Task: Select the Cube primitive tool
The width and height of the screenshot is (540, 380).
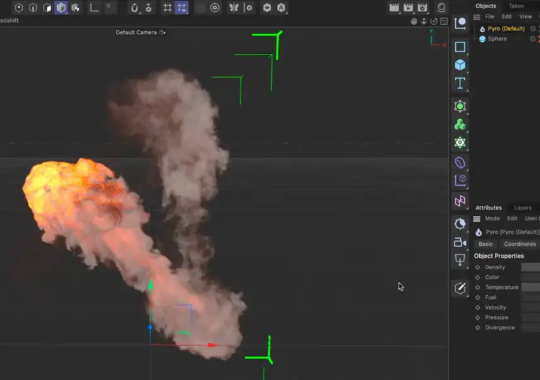Action: click(460, 65)
